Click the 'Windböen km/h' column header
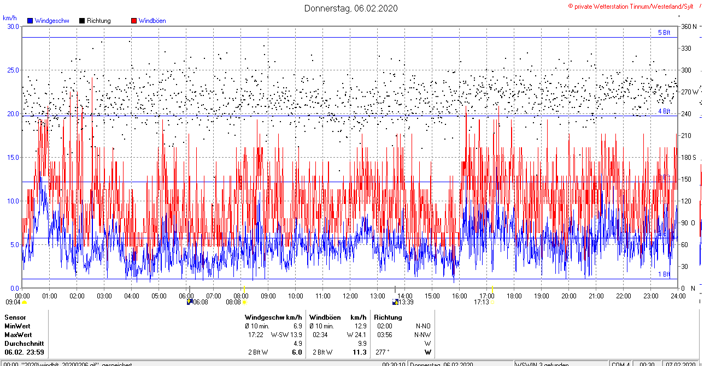 click(x=338, y=317)
